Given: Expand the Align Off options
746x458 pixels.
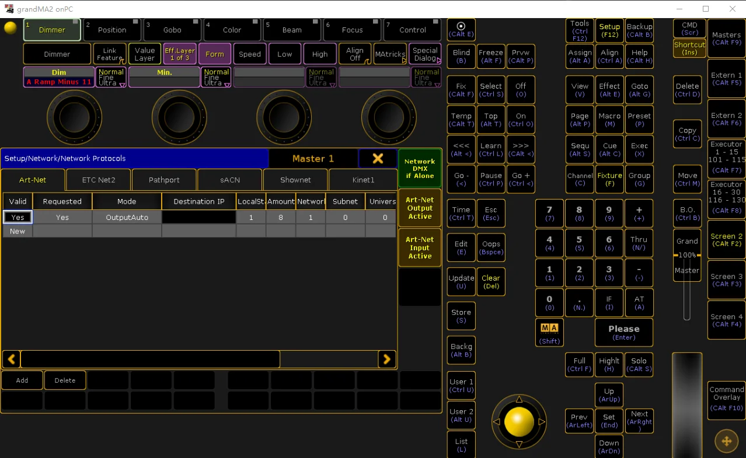Looking at the screenshot, I should click(355, 54).
